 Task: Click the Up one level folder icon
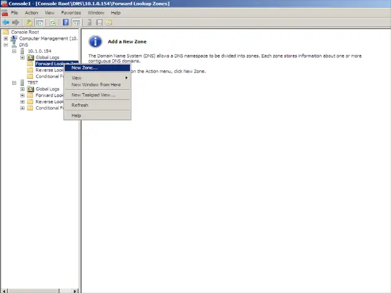click(29, 23)
